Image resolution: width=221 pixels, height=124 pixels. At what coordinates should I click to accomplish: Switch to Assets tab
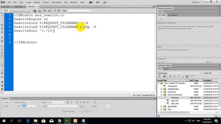click(x=166, y=69)
